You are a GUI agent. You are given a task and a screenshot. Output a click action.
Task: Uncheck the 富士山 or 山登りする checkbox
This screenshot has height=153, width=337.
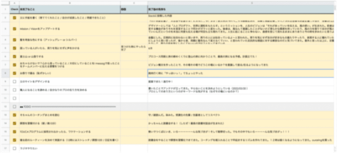pyautogui.click(x=14, y=57)
